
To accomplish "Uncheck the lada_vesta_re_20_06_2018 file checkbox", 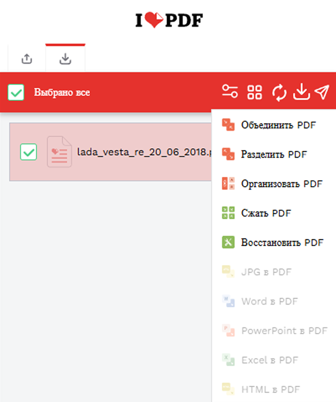I will point(29,152).
